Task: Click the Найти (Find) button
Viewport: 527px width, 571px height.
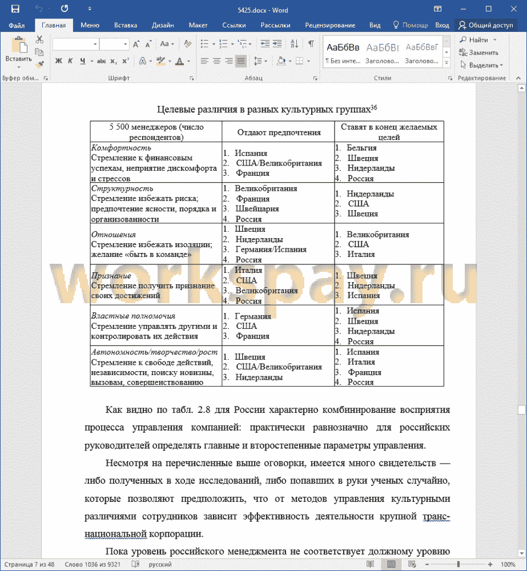Action: coord(474,40)
